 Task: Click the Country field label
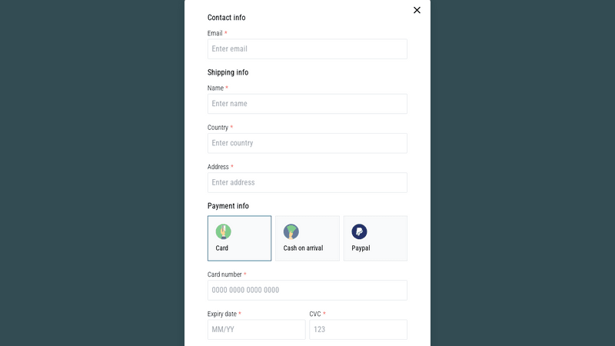click(218, 128)
